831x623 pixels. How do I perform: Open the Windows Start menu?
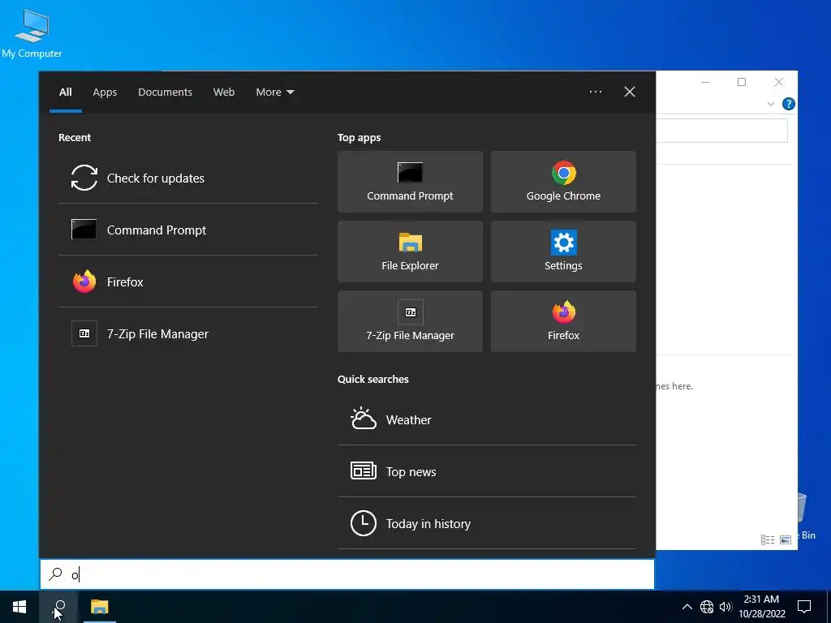19,607
